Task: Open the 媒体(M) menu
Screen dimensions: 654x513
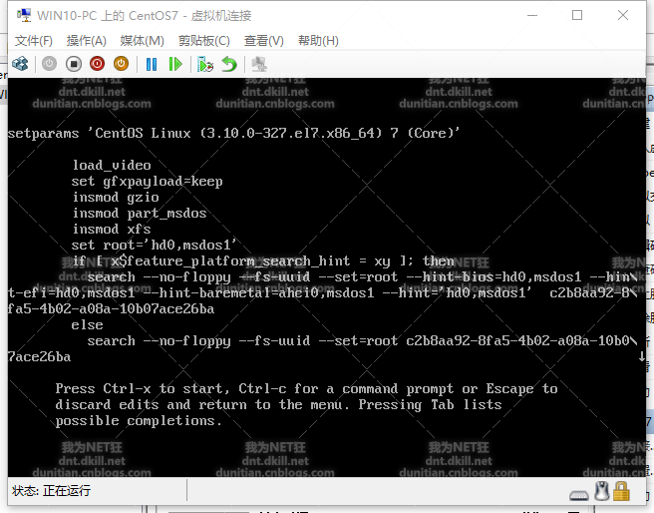Action: tap(142, 41)
